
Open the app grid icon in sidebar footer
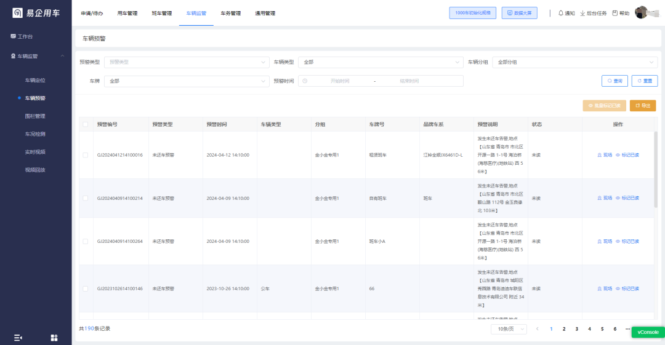[54, 337]
